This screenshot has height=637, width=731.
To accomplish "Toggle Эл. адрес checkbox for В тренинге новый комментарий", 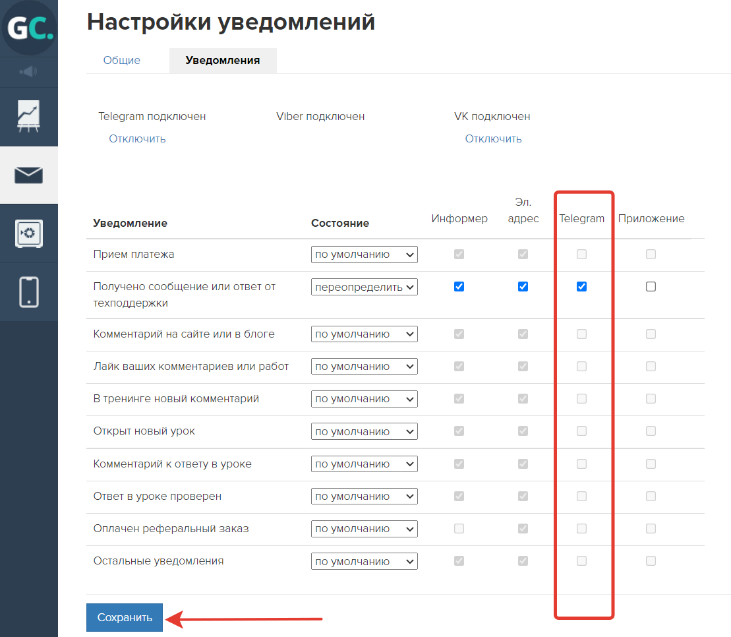I will tap(523, 399).
